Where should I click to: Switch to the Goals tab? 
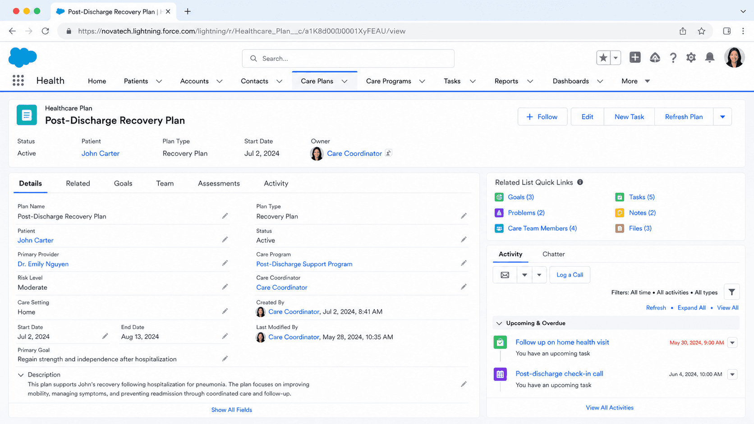(x=123, y=183)
